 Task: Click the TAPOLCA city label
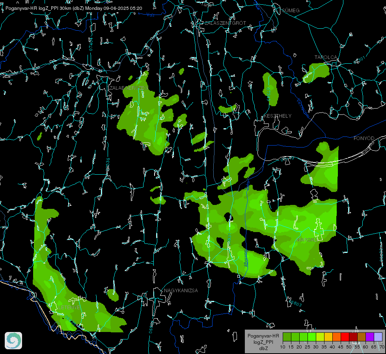[326, 57]
